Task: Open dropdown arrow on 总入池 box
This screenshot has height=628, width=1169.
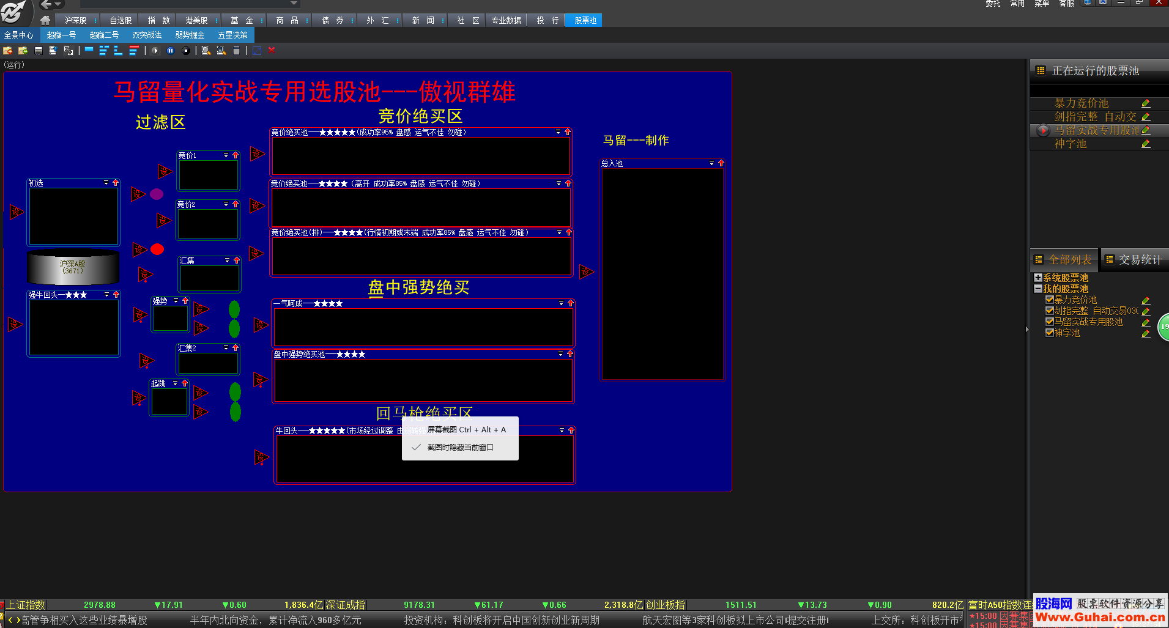Action: tap(711, 163)
